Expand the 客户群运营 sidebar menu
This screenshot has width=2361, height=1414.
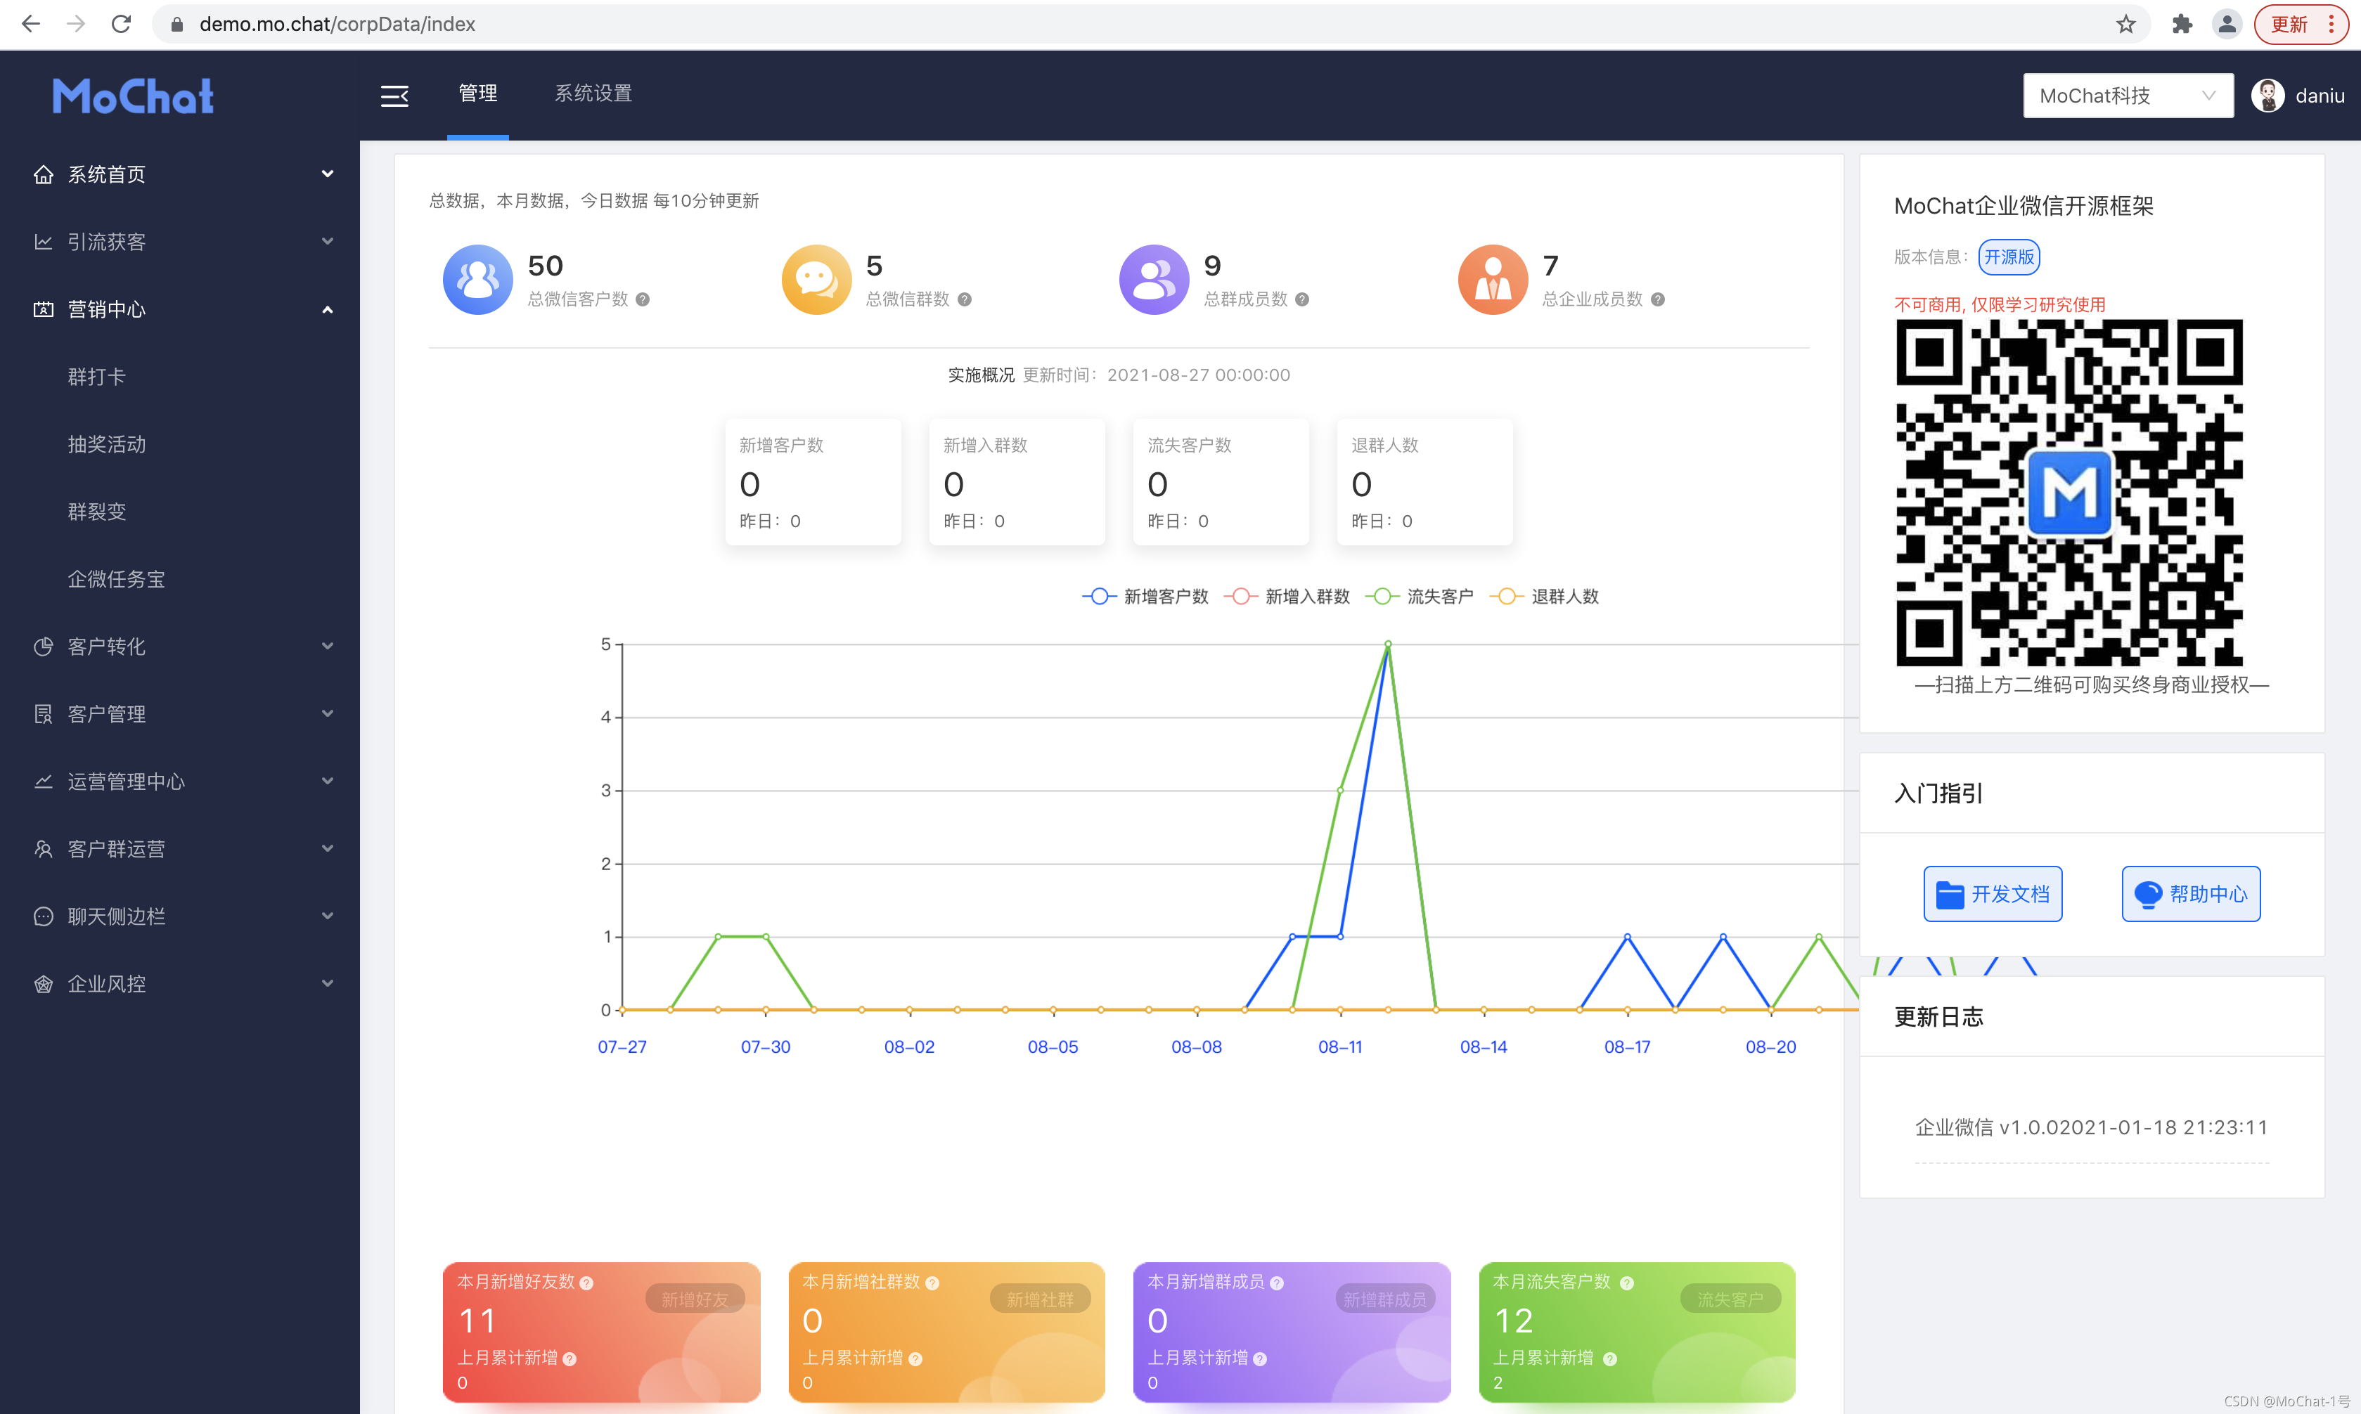[180, 849]
